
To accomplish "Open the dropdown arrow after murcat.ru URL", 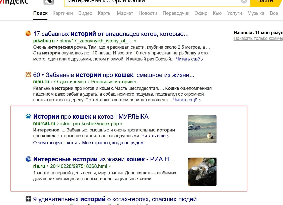I will [x=121, y=123].
